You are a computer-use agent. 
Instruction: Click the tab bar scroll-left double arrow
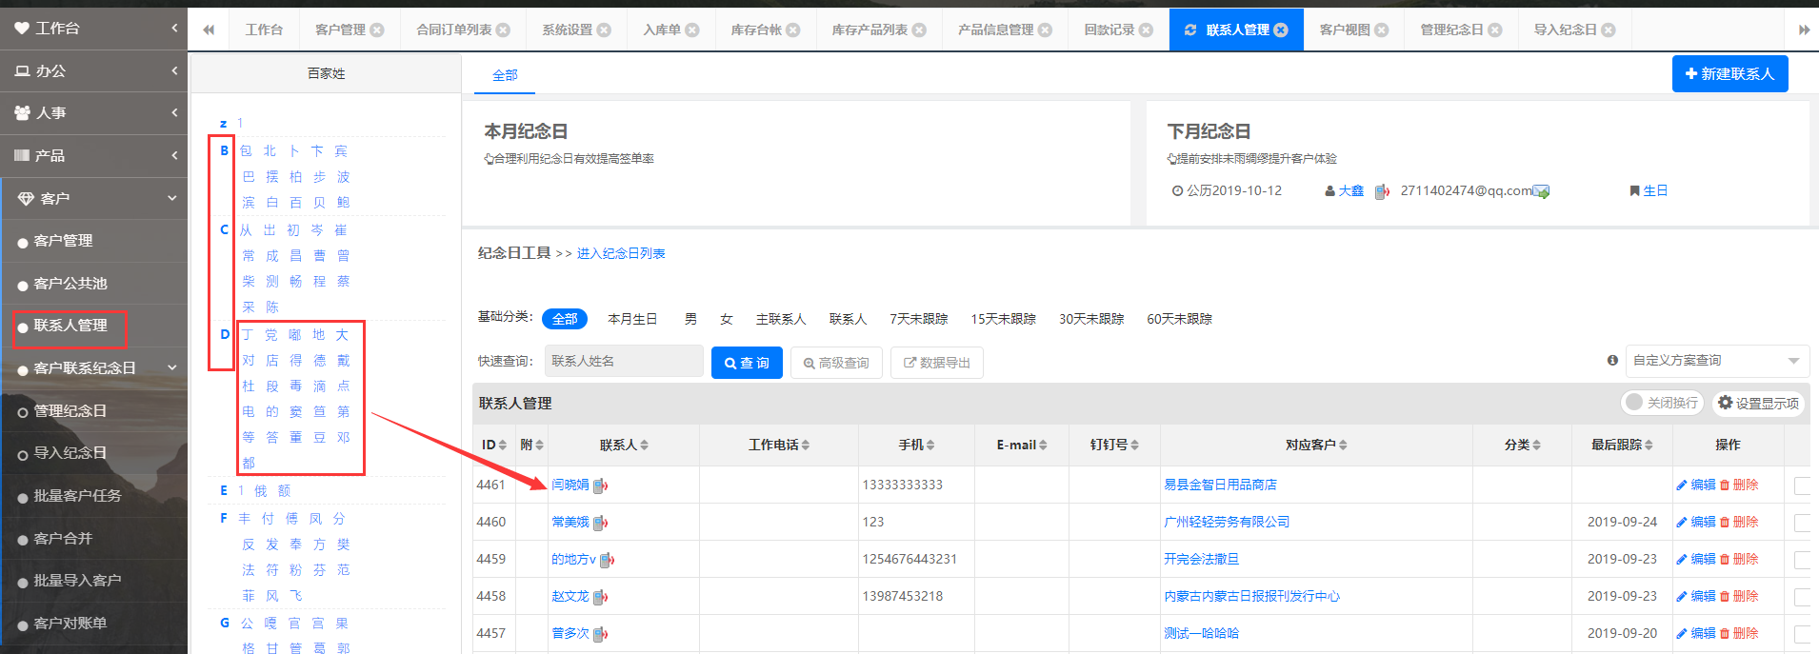click(209, 30)
